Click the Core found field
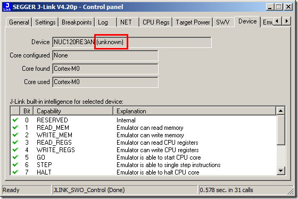 click(x=105, y=69)
